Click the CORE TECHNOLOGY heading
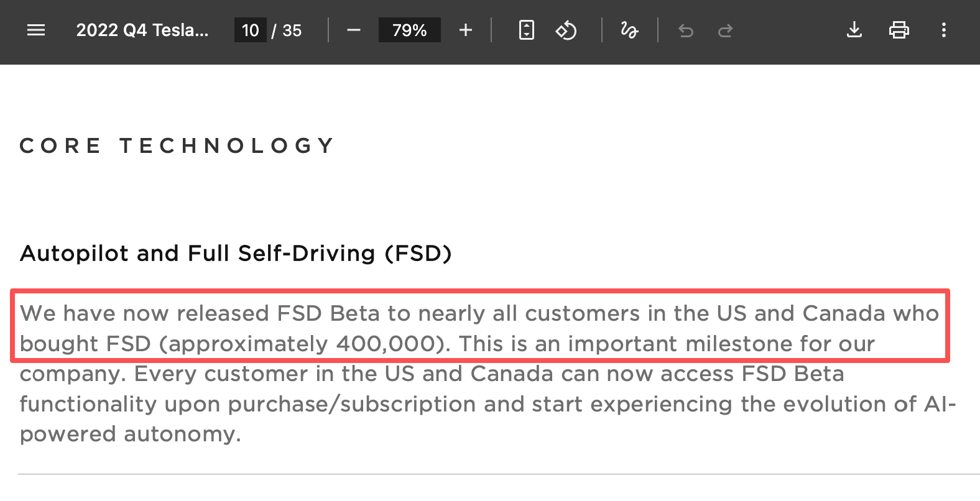The height and width of the screenshot is (501, 980). pos(177,145)
